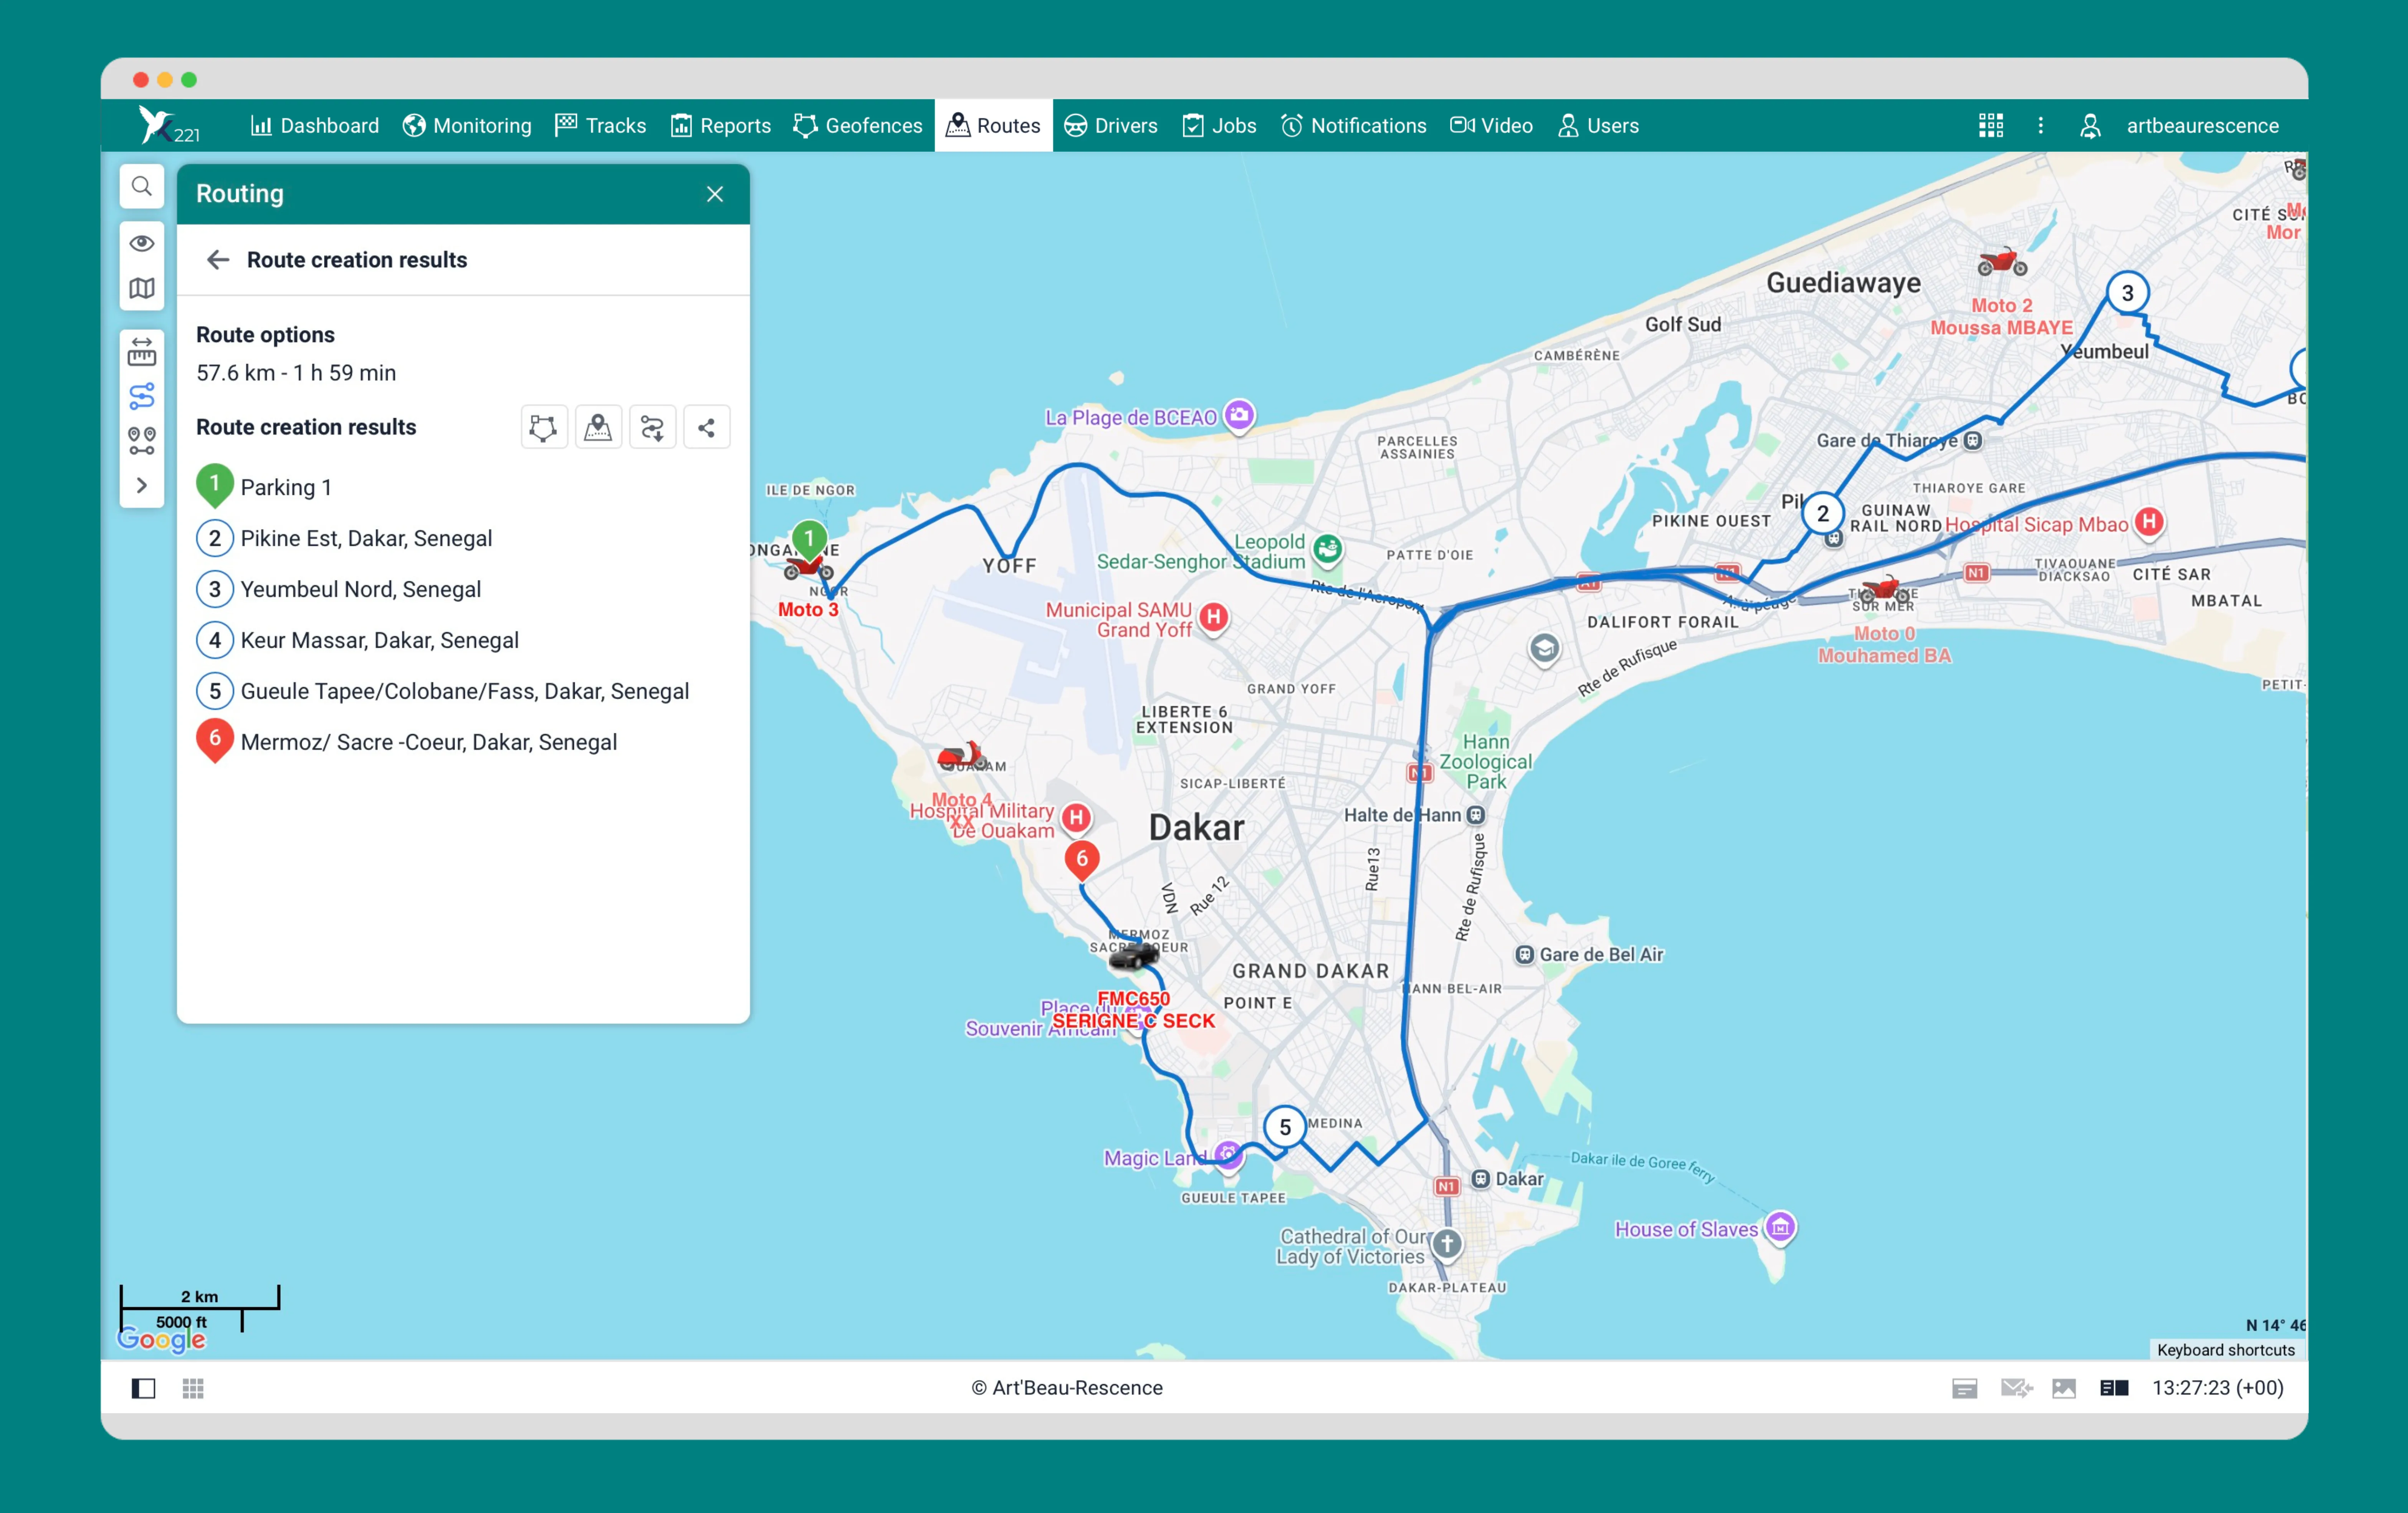Image resolution: width=2408 pixels, height=1513 pixels.
Task: Go back from Route creation results
Action: 218,260
